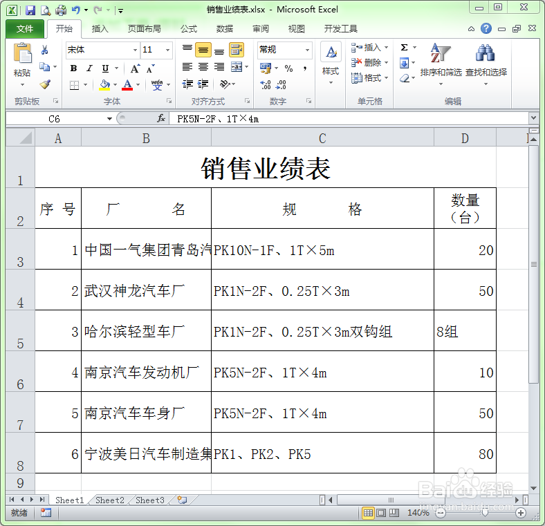The image size is (545, 526).
Task: Click the Quick Print icon
Action: point(61,10)
